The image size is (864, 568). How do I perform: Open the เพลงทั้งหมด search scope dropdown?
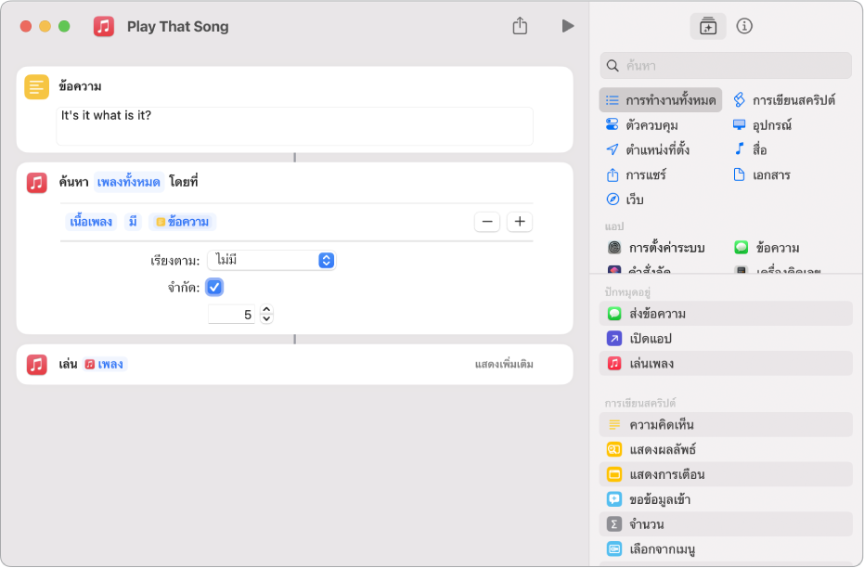pos(129,182)
